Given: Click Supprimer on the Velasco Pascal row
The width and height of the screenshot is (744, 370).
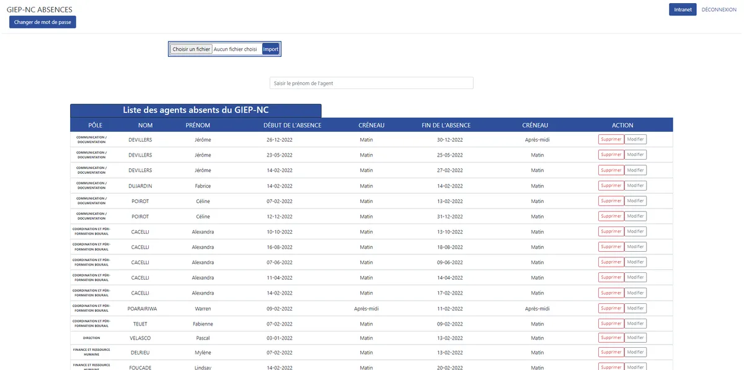Looking at the screenshot, I should [611, 338].
